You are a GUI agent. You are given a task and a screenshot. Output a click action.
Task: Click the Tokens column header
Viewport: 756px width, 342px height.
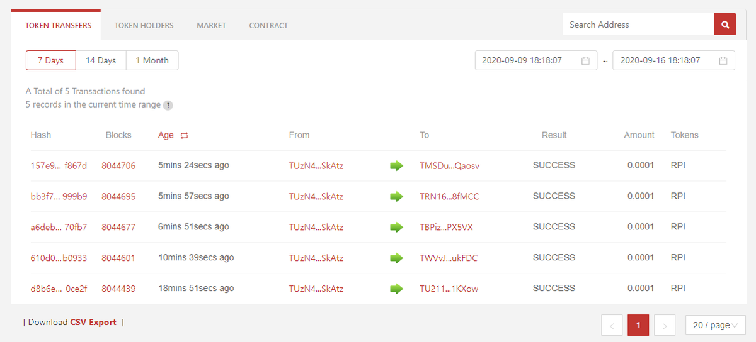(685, 135)
